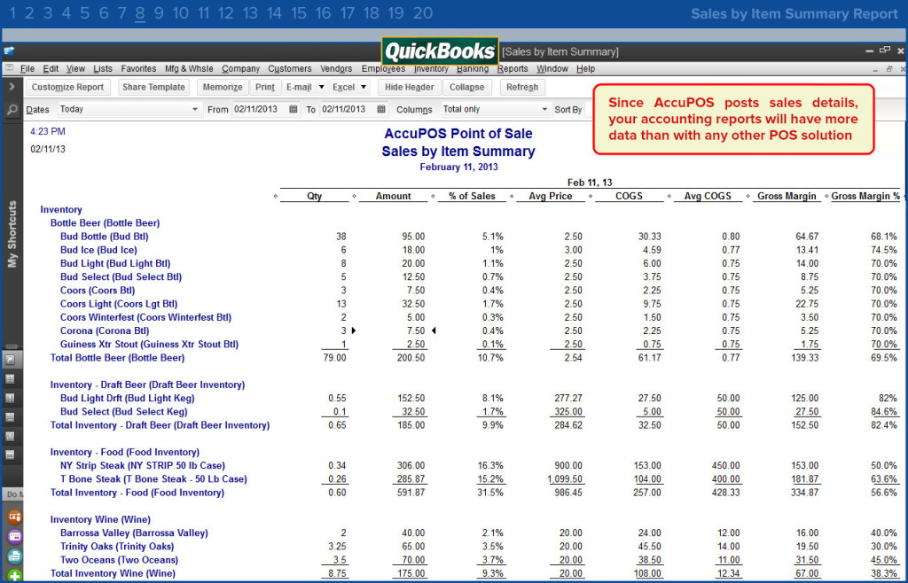Expand the Excel button dropdown arrow
Screen dimensions: 908x583
(x=363, y=87)
